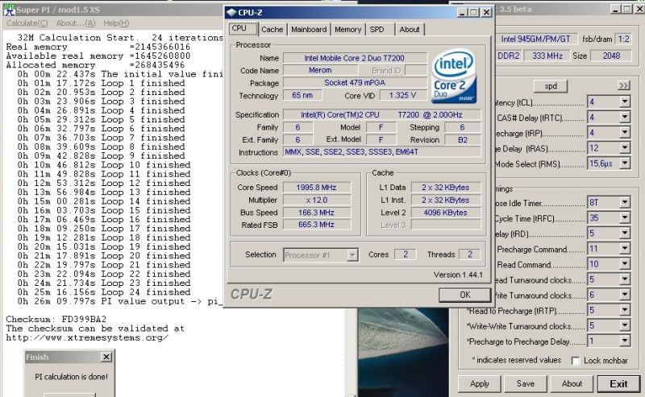645x397 pixels.
Task: Switch to the Mainboard tab
Action: (x=309, y=30)
